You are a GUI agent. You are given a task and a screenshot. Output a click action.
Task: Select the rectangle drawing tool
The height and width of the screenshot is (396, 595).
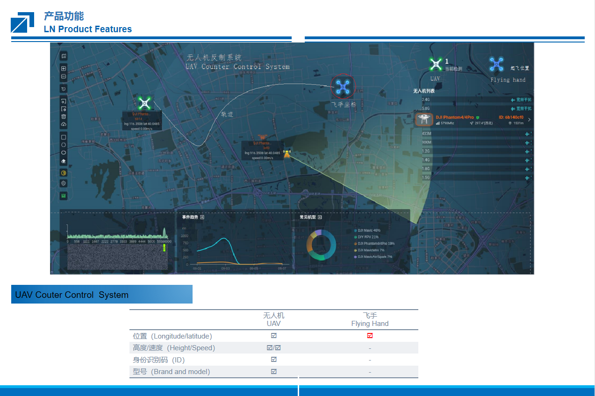[64, 137]
